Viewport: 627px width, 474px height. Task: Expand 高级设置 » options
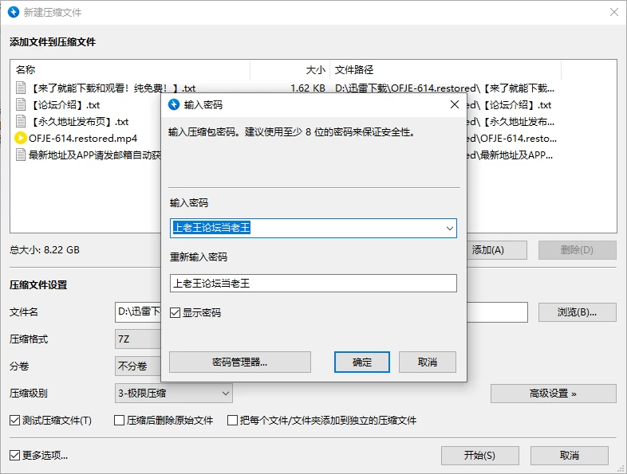[554, 394]
